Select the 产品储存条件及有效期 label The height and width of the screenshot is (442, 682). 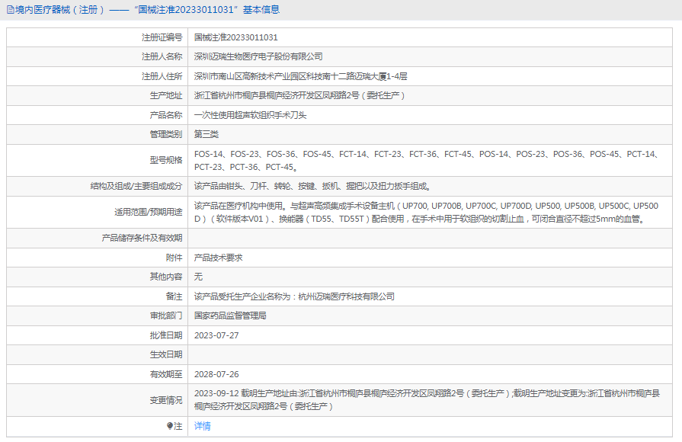point(142,239)
